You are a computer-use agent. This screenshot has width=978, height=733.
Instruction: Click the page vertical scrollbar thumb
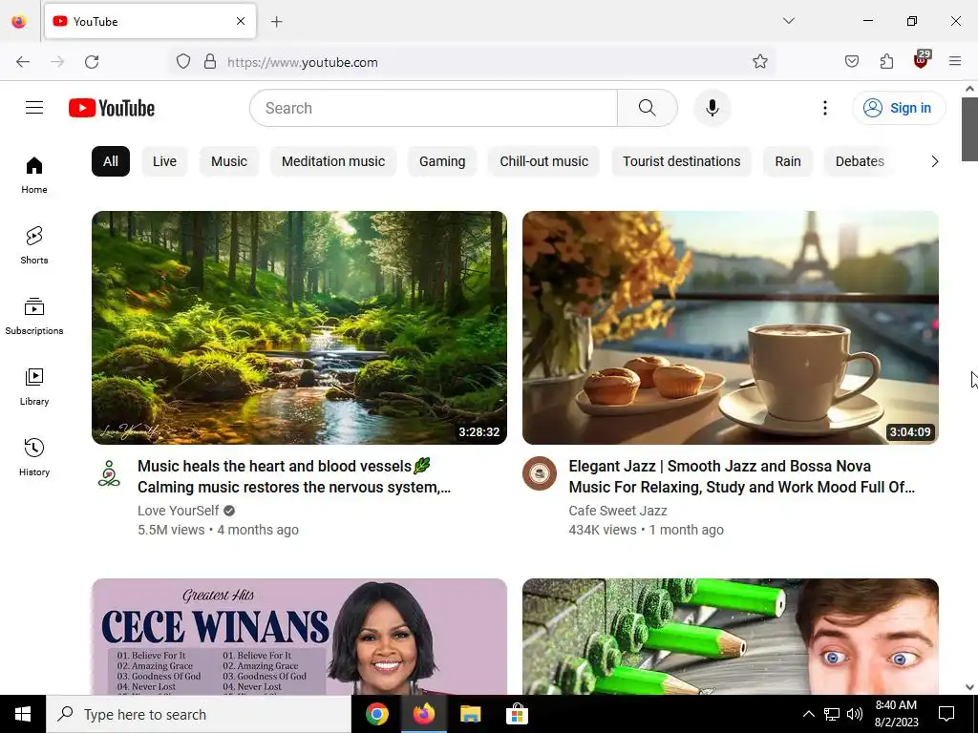pyautogui.click(x=969, y=129)
